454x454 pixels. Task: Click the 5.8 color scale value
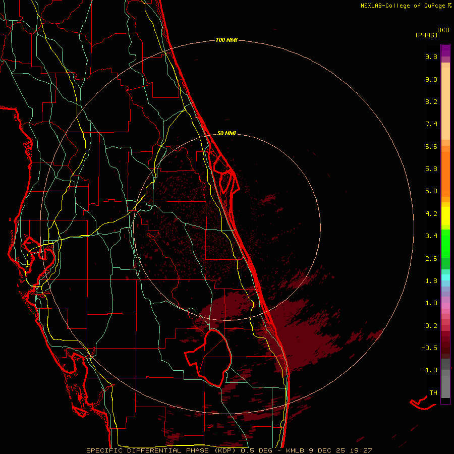[431, 169]
